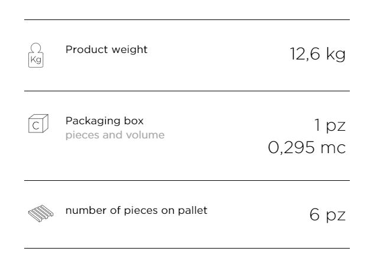Viewport: 377px width, 268px height.
Task: Click the topmost horizontal divider line
Action: [187, 19]
